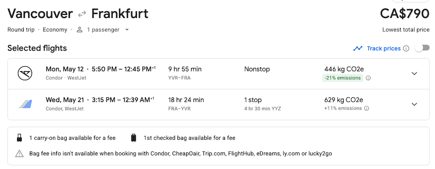Click the -21% emissions green badge
435x169 pixels.
(343, 78)
